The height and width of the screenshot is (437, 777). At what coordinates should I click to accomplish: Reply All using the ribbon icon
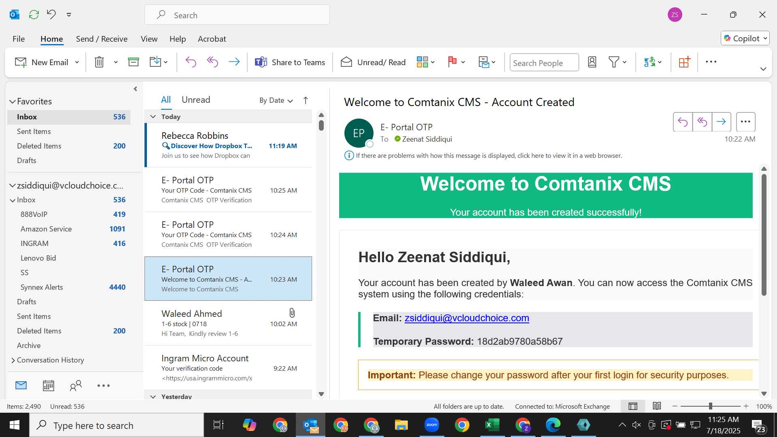(212, 62)
